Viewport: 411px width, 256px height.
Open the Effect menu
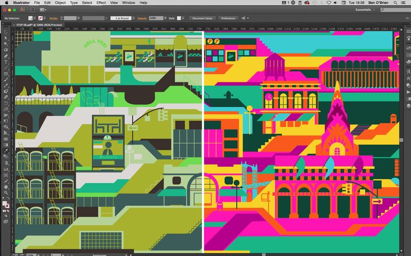click(x=101, y=3)
